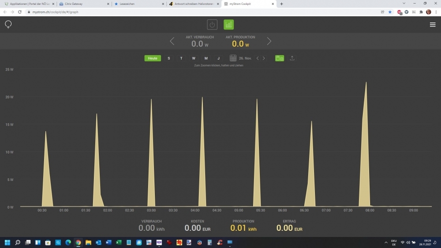Open the hamburger menu

click(432, 25)
